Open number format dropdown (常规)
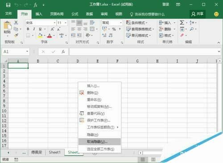 click(121, 23)
